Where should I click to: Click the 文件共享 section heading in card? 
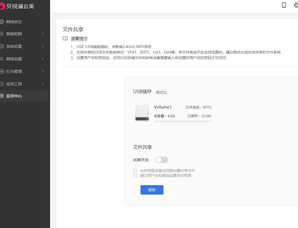(142, 147)
